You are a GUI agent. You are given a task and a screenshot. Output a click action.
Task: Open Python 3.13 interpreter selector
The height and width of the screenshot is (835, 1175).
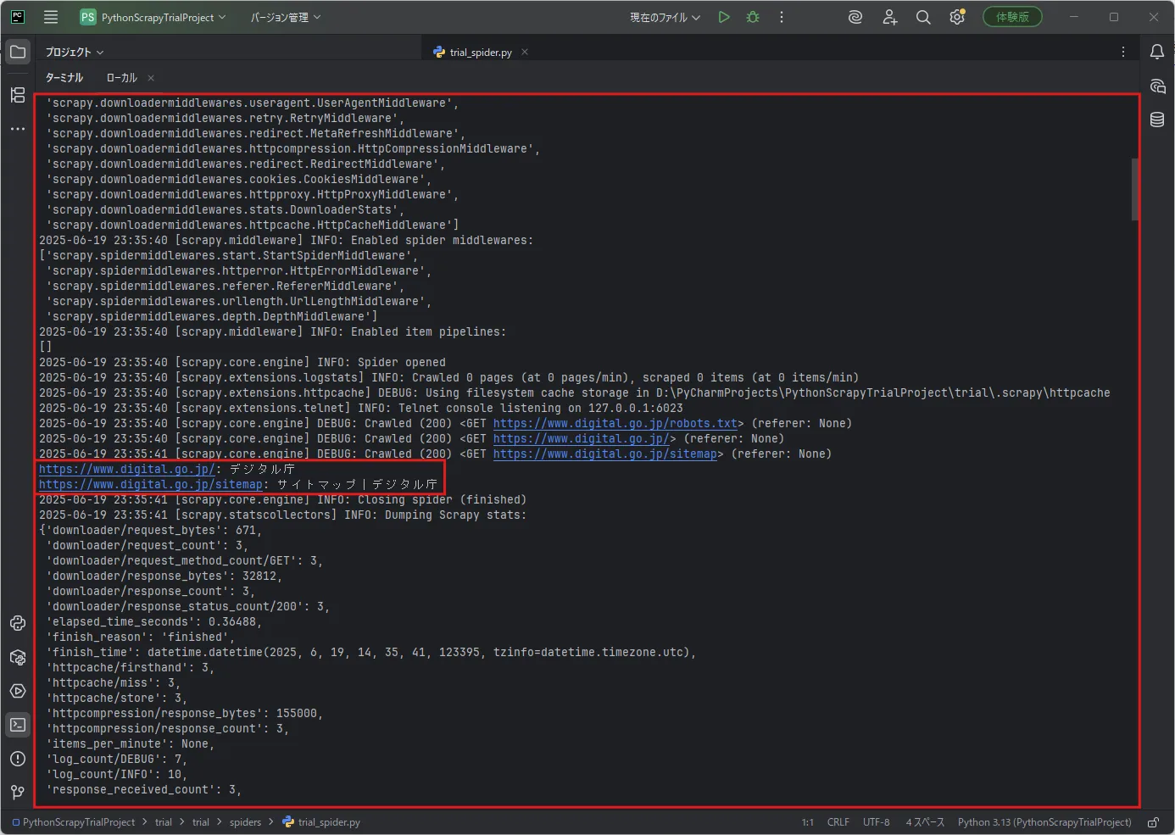tap(1044, 822)
